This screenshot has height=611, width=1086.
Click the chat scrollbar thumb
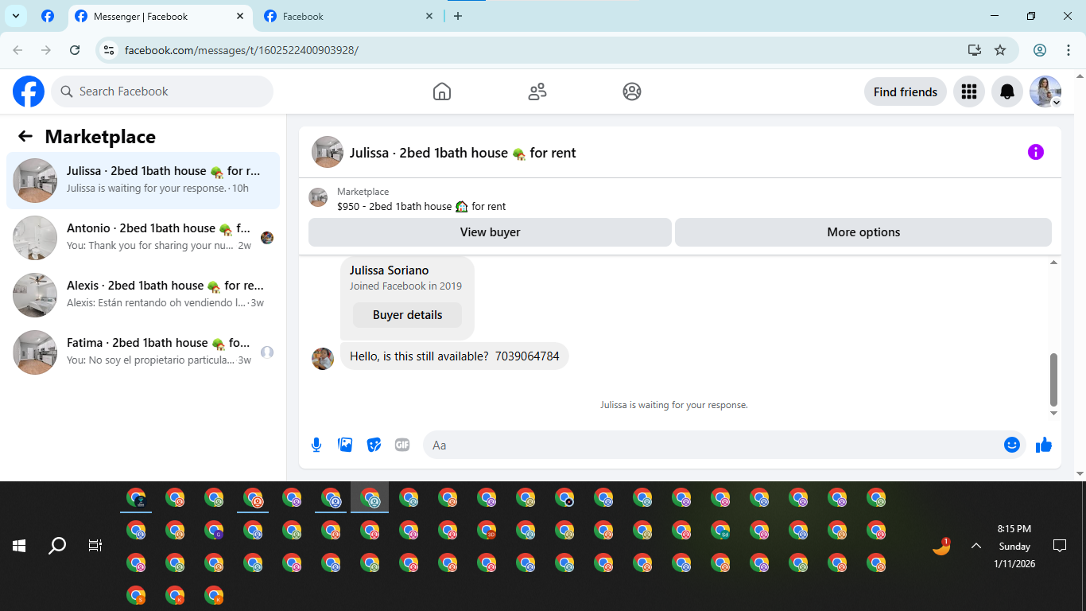point(1054,379)
